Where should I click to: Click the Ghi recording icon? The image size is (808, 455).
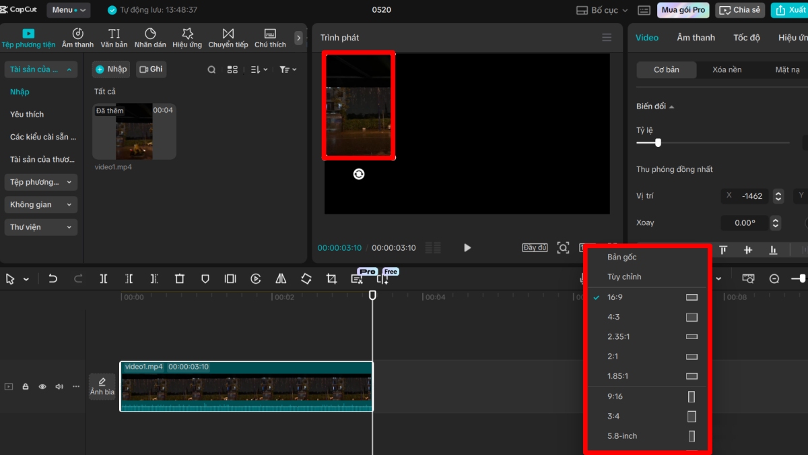pyautogui.click(x=150, y=69)
